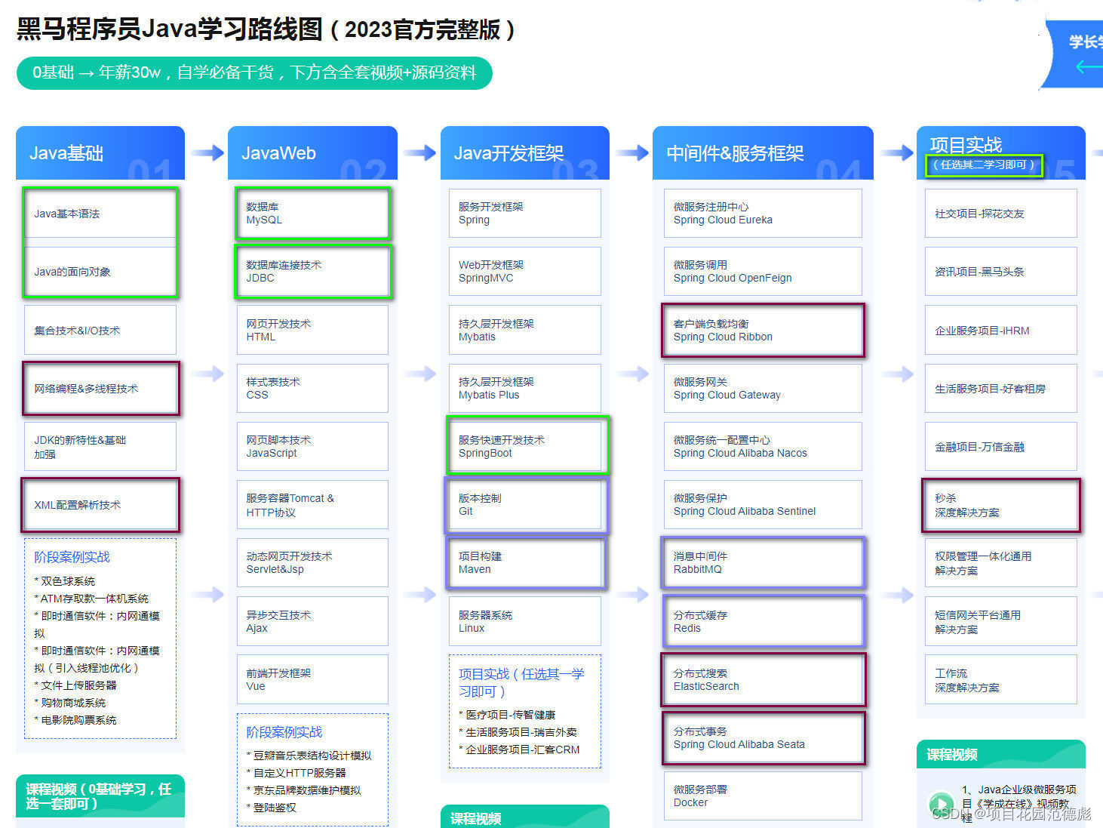1103x828 pixels.
Task: Open the 分布式缓存 Redis card
Action: click(x=763, y=620)
